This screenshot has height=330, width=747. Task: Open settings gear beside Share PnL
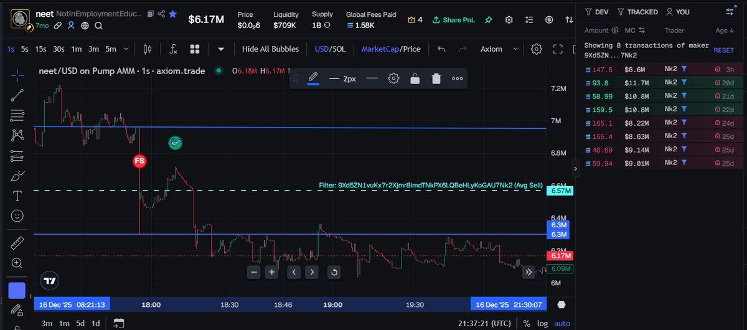[x=509, y=20]
